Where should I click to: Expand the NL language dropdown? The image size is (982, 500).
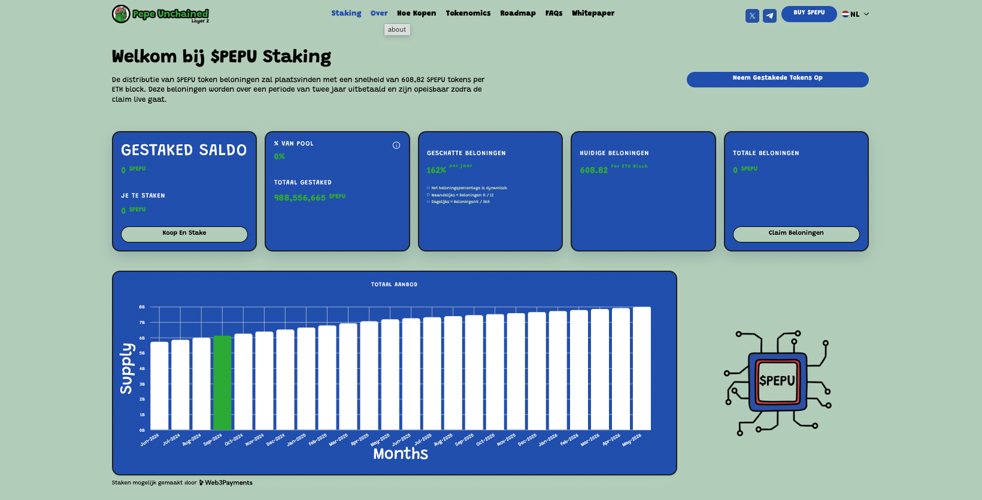[856, 14]
